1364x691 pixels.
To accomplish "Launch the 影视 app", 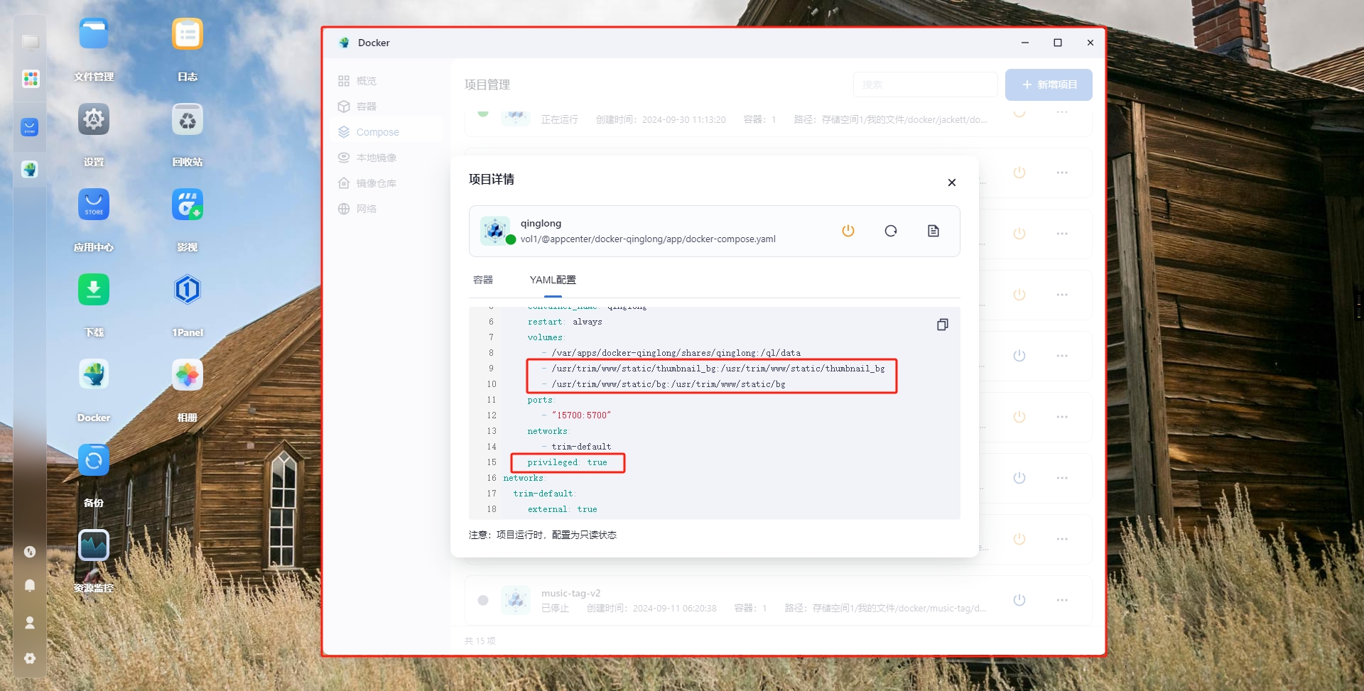I will [188, 205].
